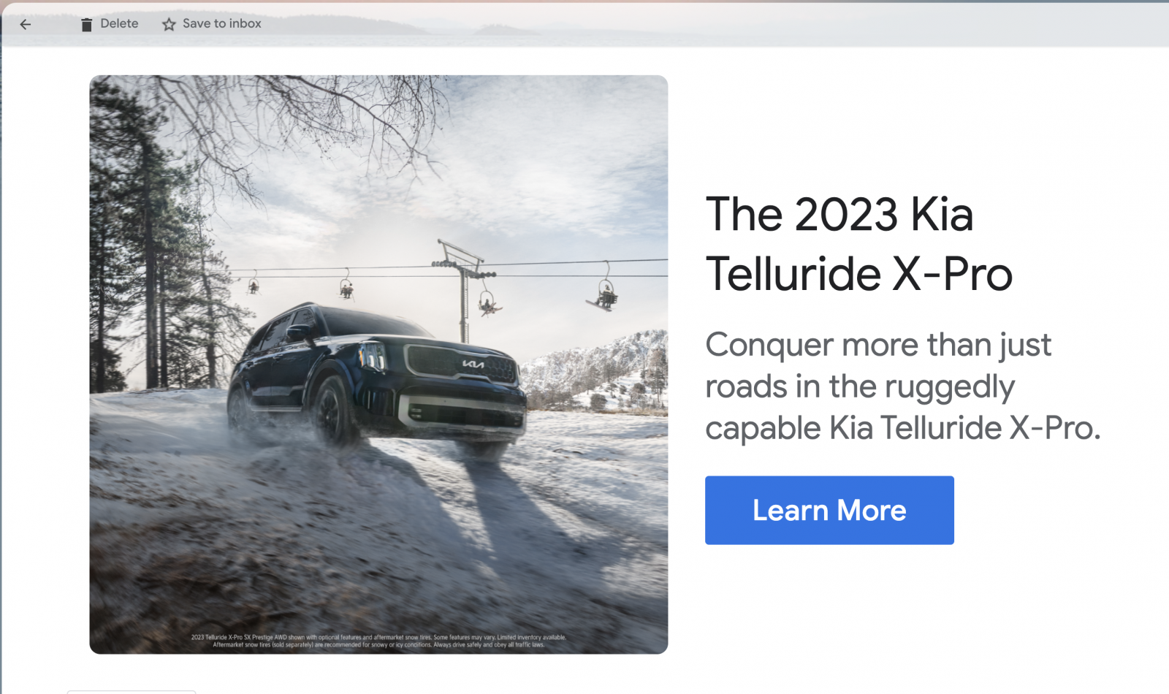
Task: Click the headline The 2023 Kia Telluride X-Pro
Action: point(859,244)
